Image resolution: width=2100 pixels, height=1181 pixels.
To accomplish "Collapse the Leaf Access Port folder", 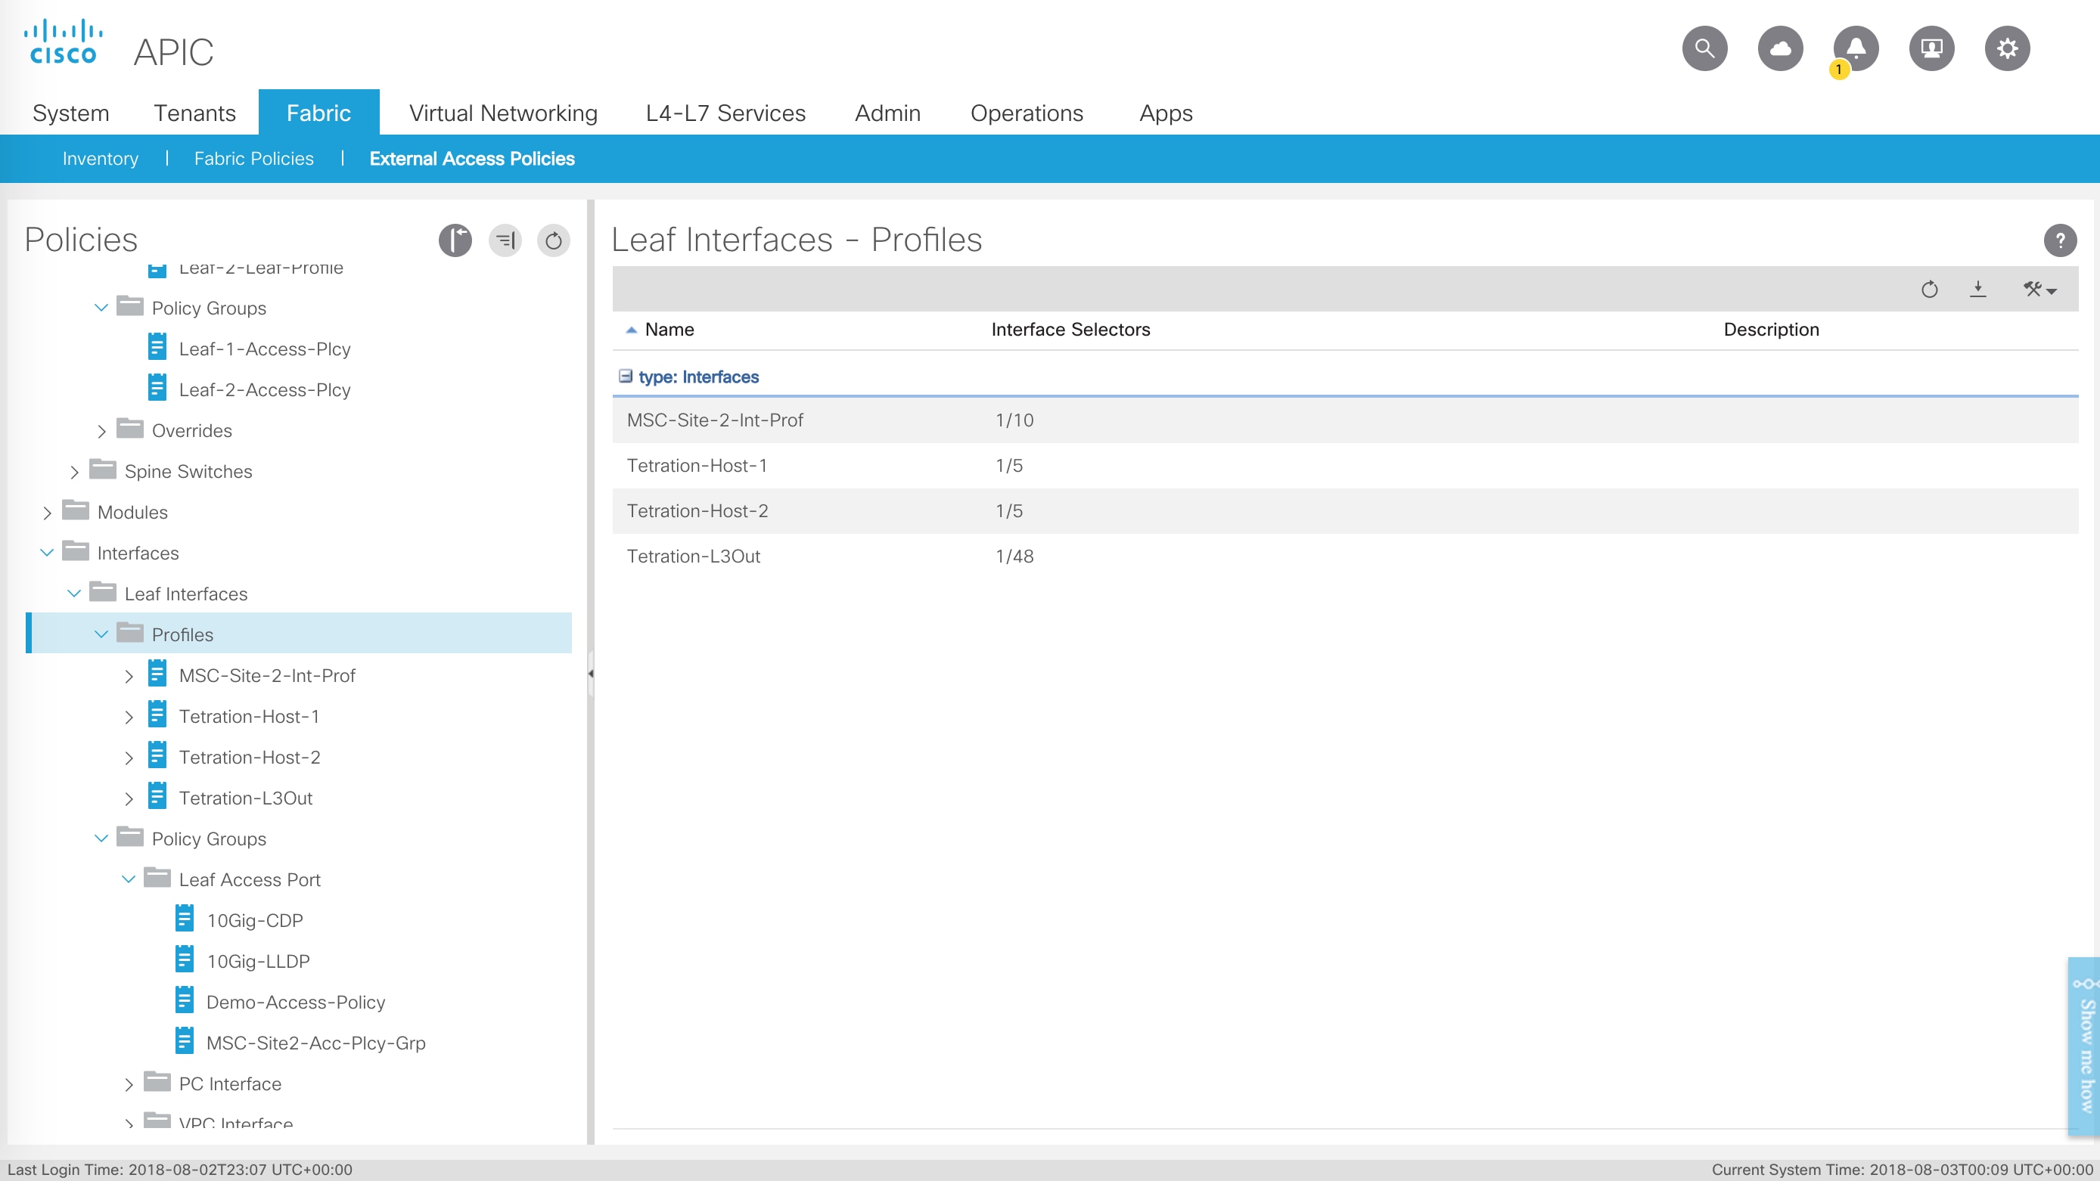I will [x=128, y=879].
